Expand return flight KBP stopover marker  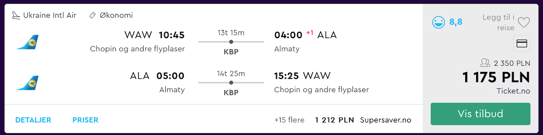(x=231, y=83)
